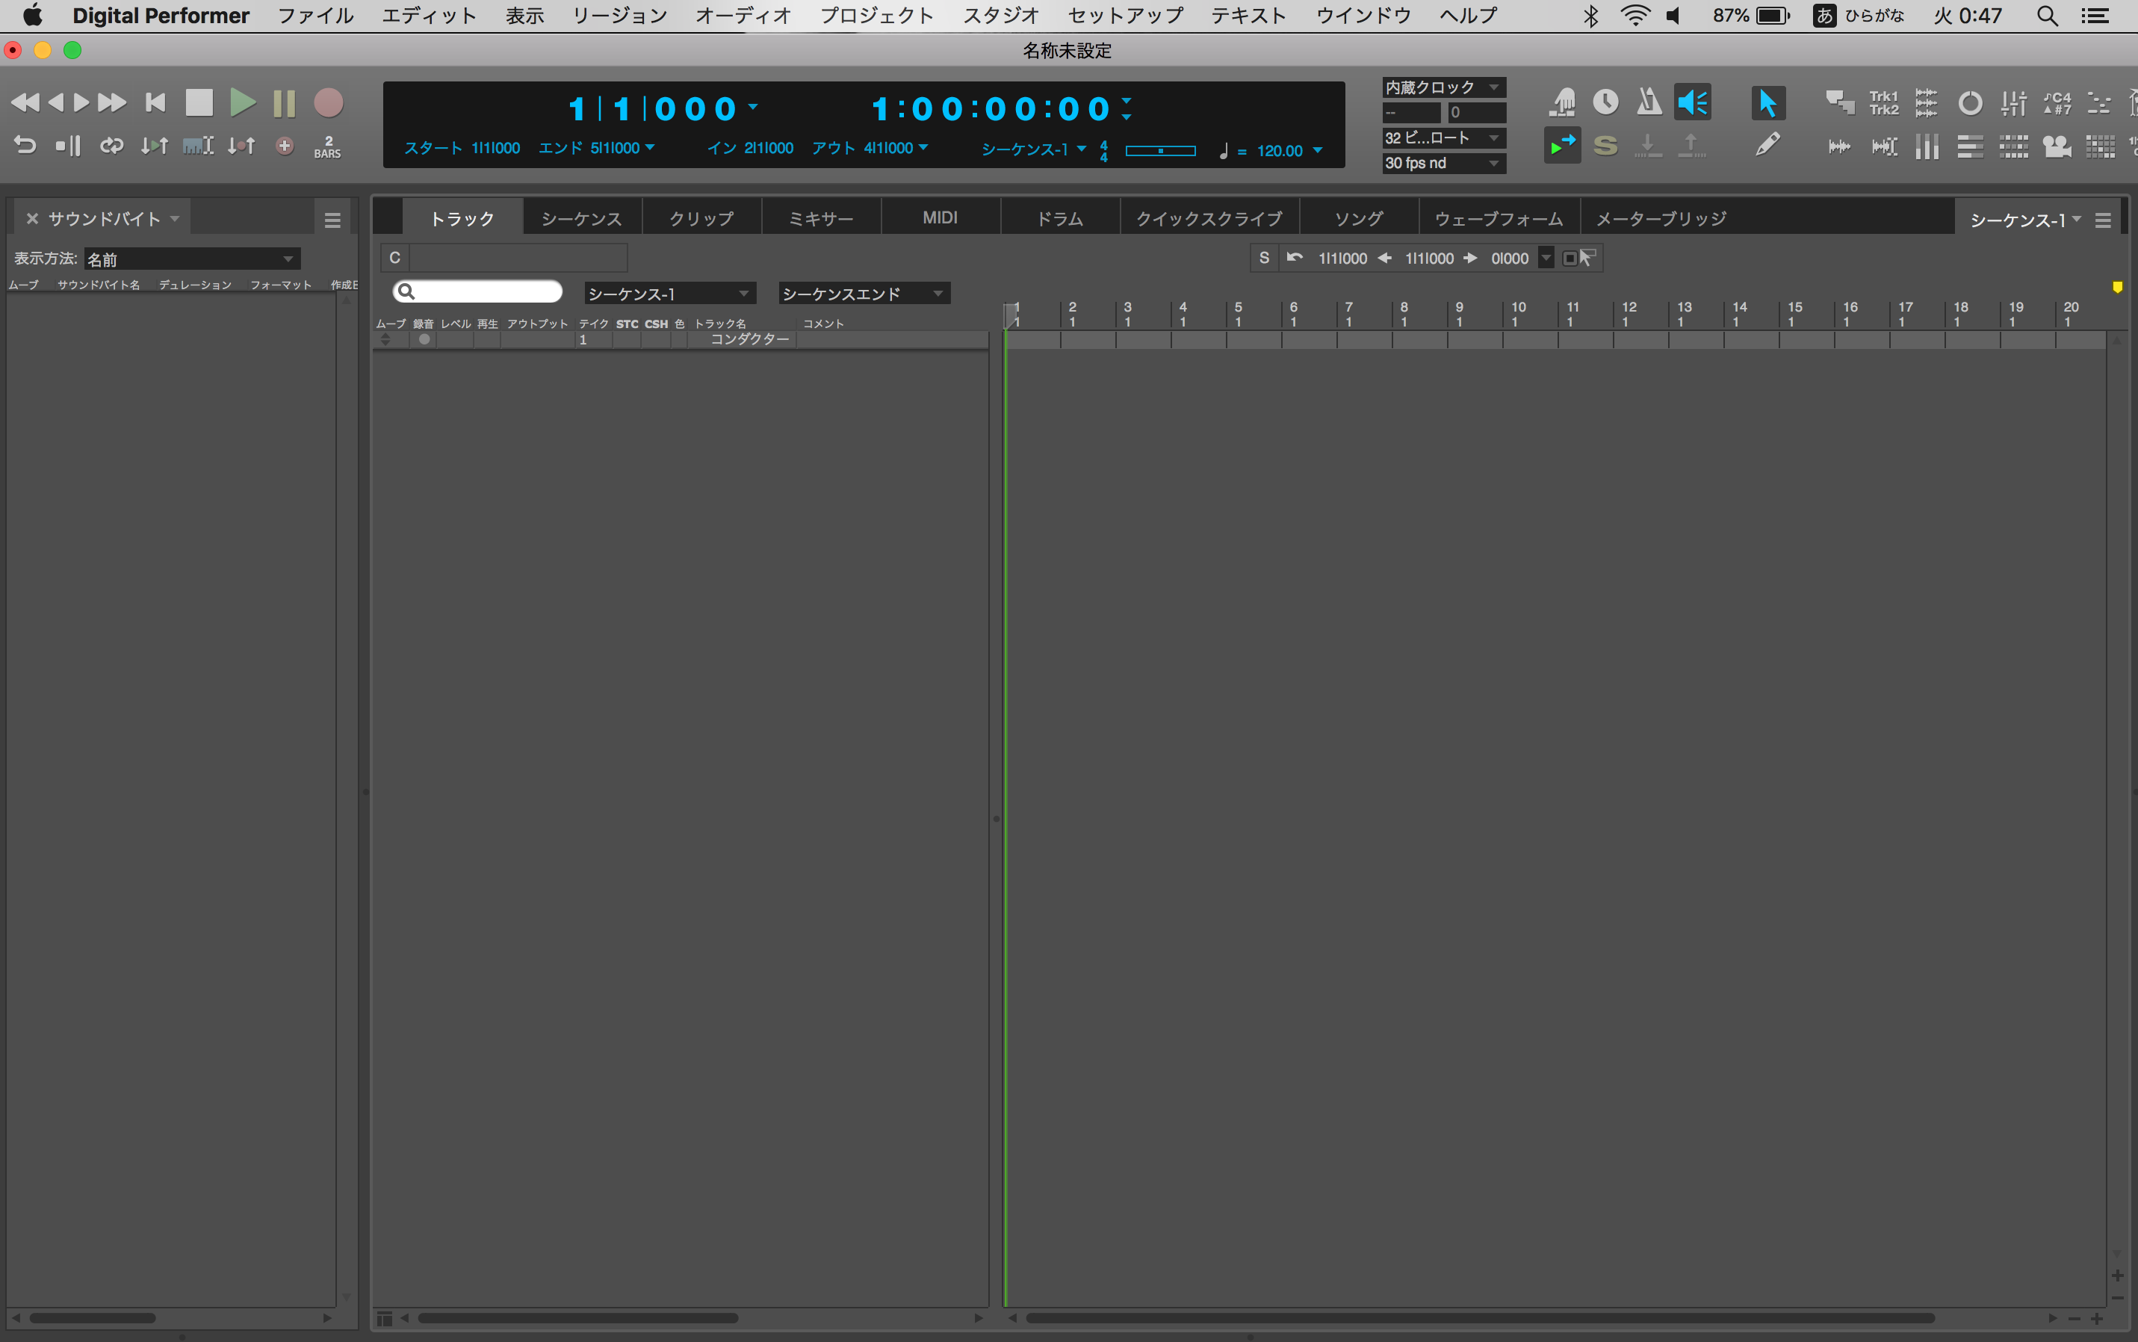Open the 30 fps nd frame rate dropdown
Image resolution: width=2138 pixels, height=1342 pixels.
click(1443, 164)
